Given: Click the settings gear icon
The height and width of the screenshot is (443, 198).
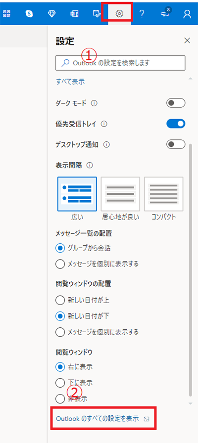Looking at the screenshot, I should pos(119,13).
